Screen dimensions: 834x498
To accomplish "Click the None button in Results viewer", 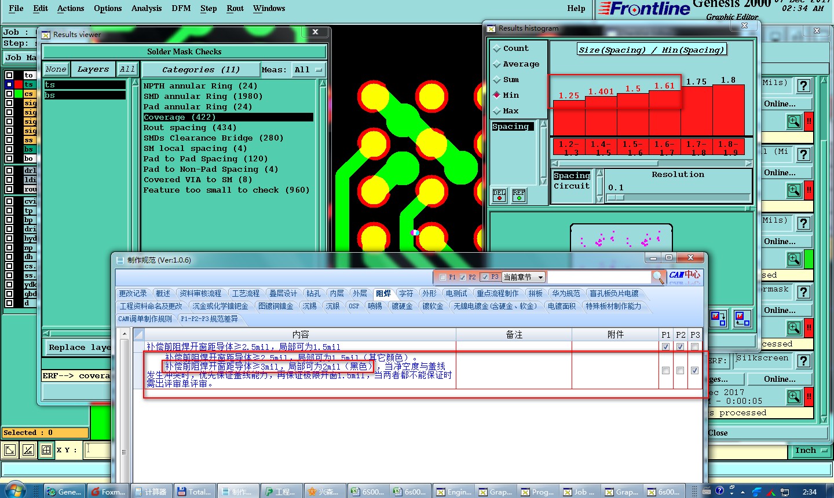I will (56, 69).
